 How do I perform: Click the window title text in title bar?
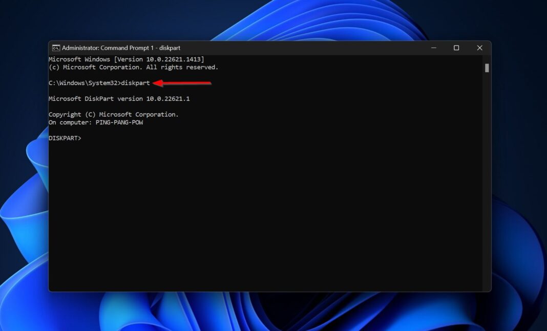click(121, 48)
